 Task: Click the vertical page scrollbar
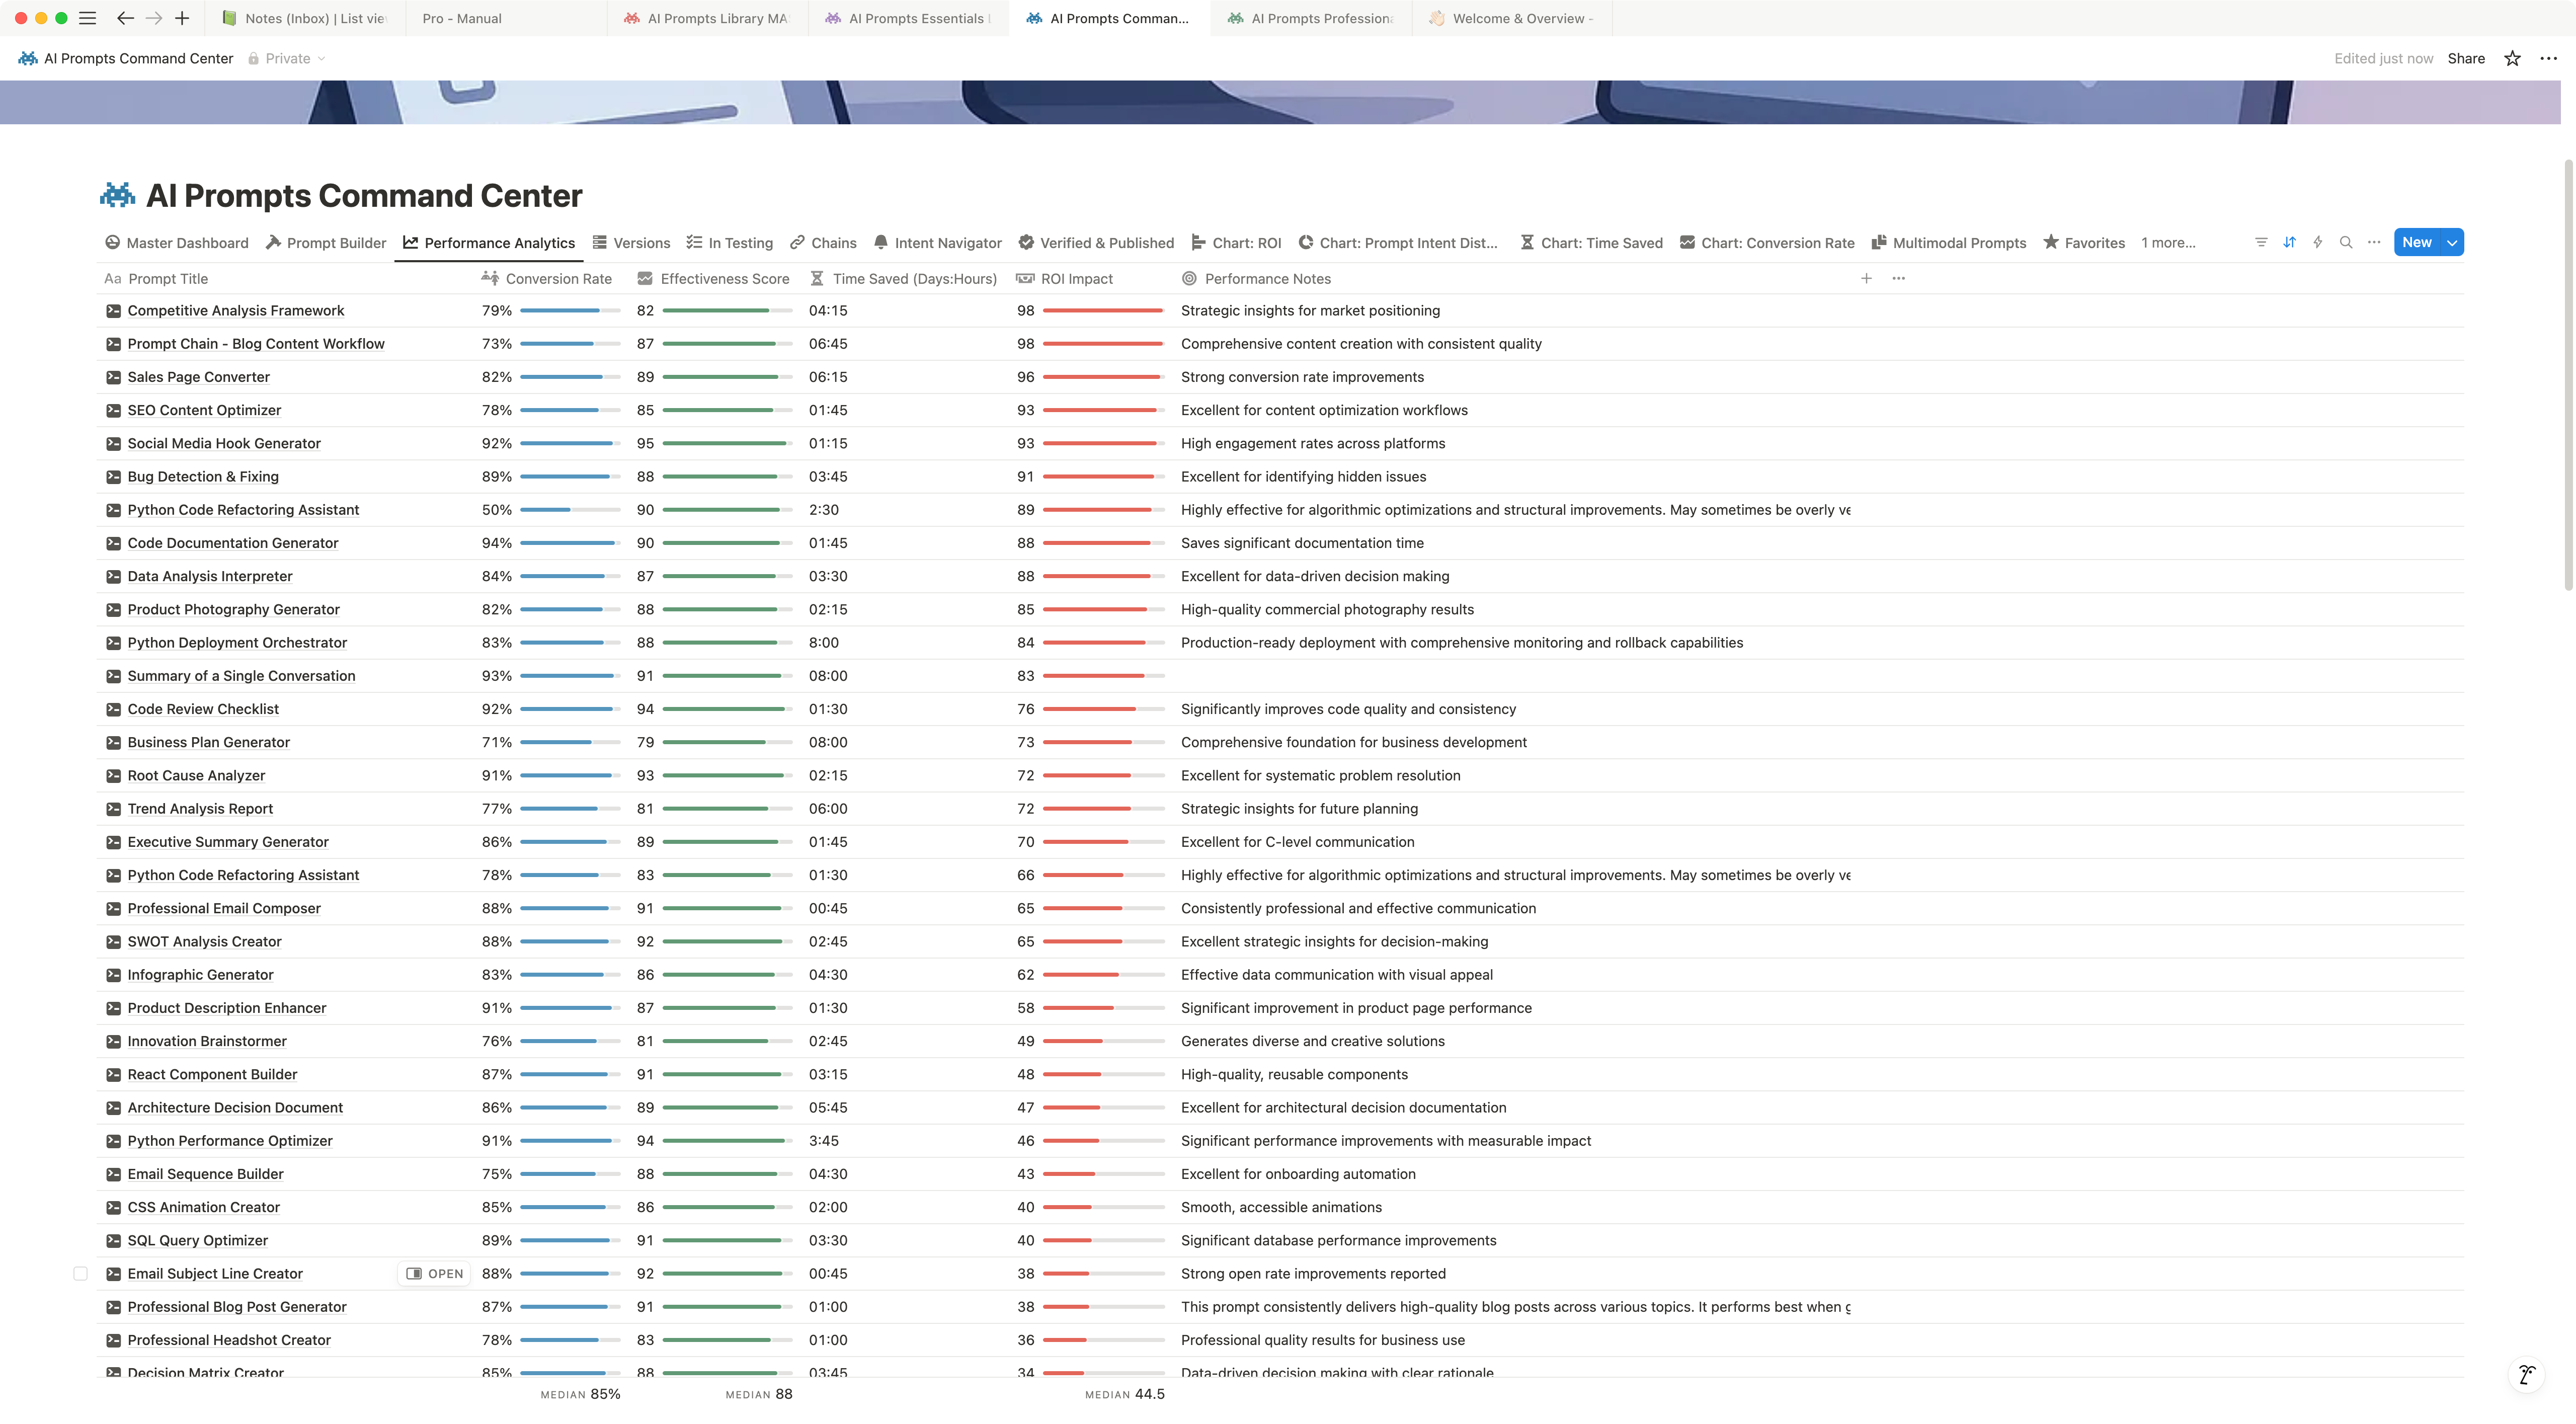[2569, 375]
